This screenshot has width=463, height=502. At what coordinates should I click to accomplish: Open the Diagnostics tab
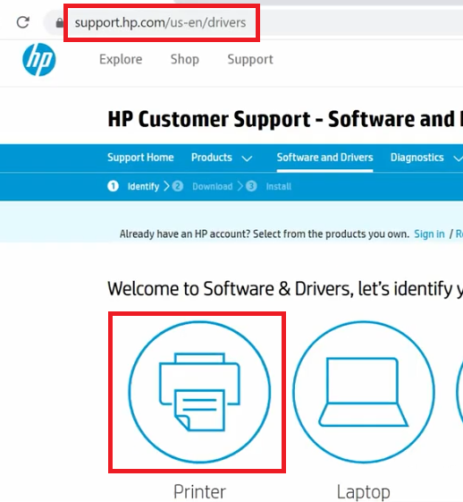[417, 157]
